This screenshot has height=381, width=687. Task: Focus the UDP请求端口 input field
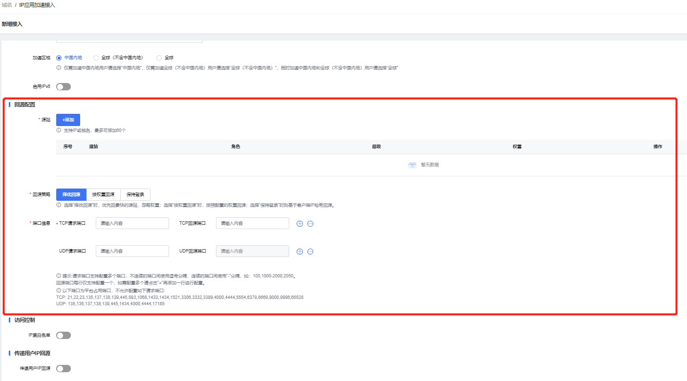132,251
